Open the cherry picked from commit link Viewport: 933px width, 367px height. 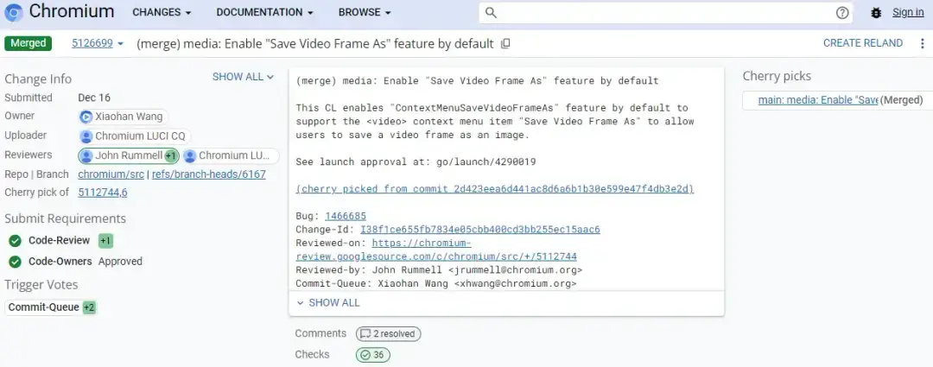tap(494, 189)
